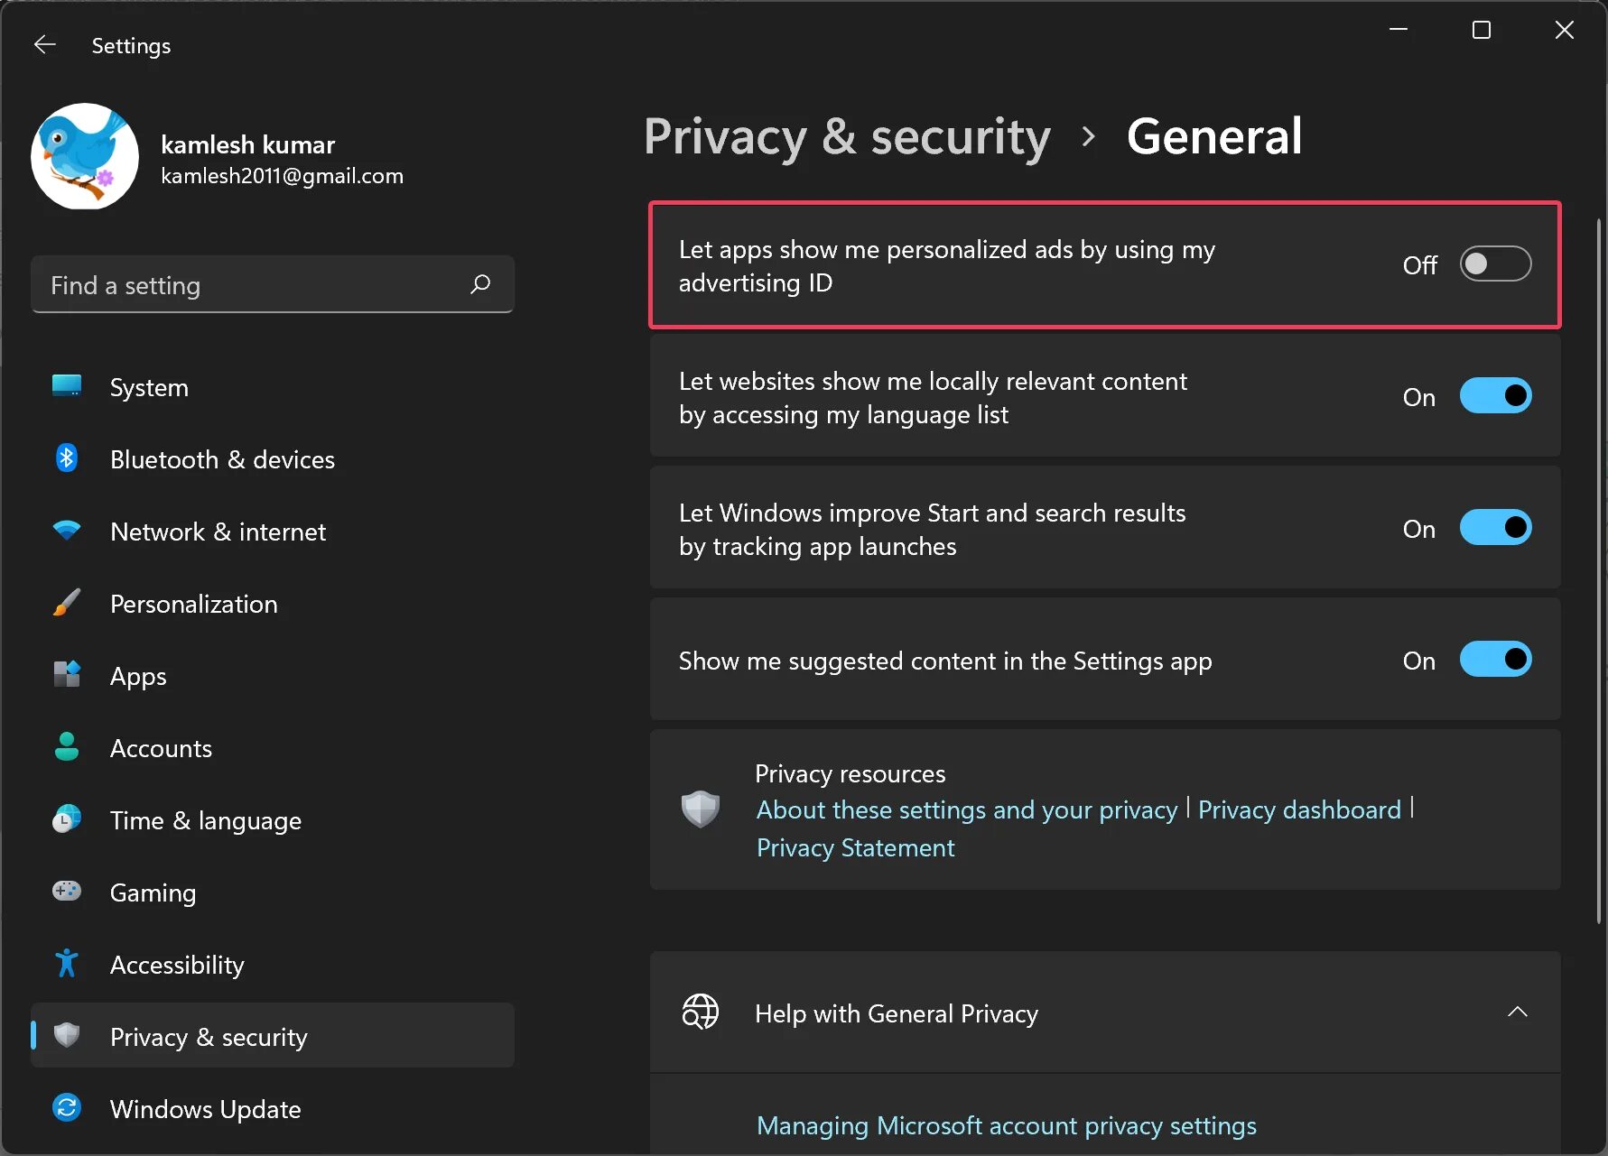Click the Accessibility figure icon
1608x1156 pixels.
[67, 964]
